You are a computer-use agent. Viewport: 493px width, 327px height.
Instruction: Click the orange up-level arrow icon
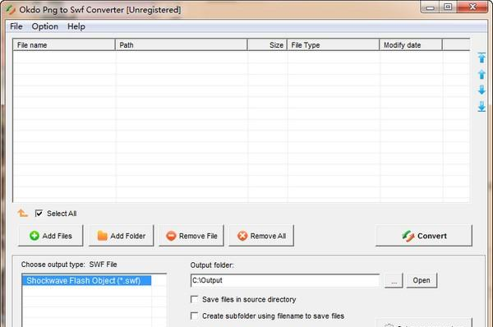pos(22,213)
